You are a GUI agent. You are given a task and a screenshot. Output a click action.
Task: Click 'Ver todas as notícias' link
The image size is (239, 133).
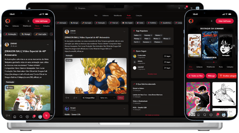(152, 115)
